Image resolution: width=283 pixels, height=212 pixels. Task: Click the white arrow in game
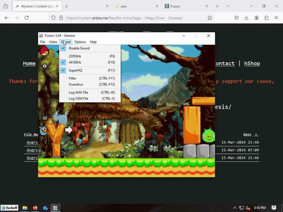[69, 130]
